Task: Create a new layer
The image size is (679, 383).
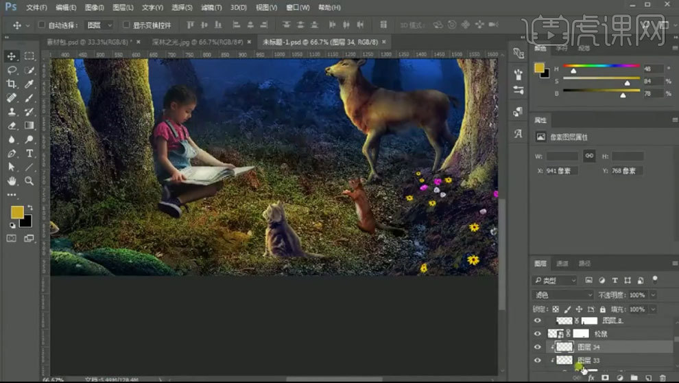Action: pos(648,378)
